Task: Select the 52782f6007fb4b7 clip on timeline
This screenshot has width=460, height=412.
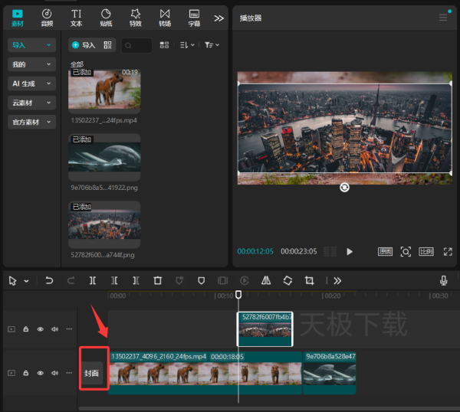Action: [264, 329]
